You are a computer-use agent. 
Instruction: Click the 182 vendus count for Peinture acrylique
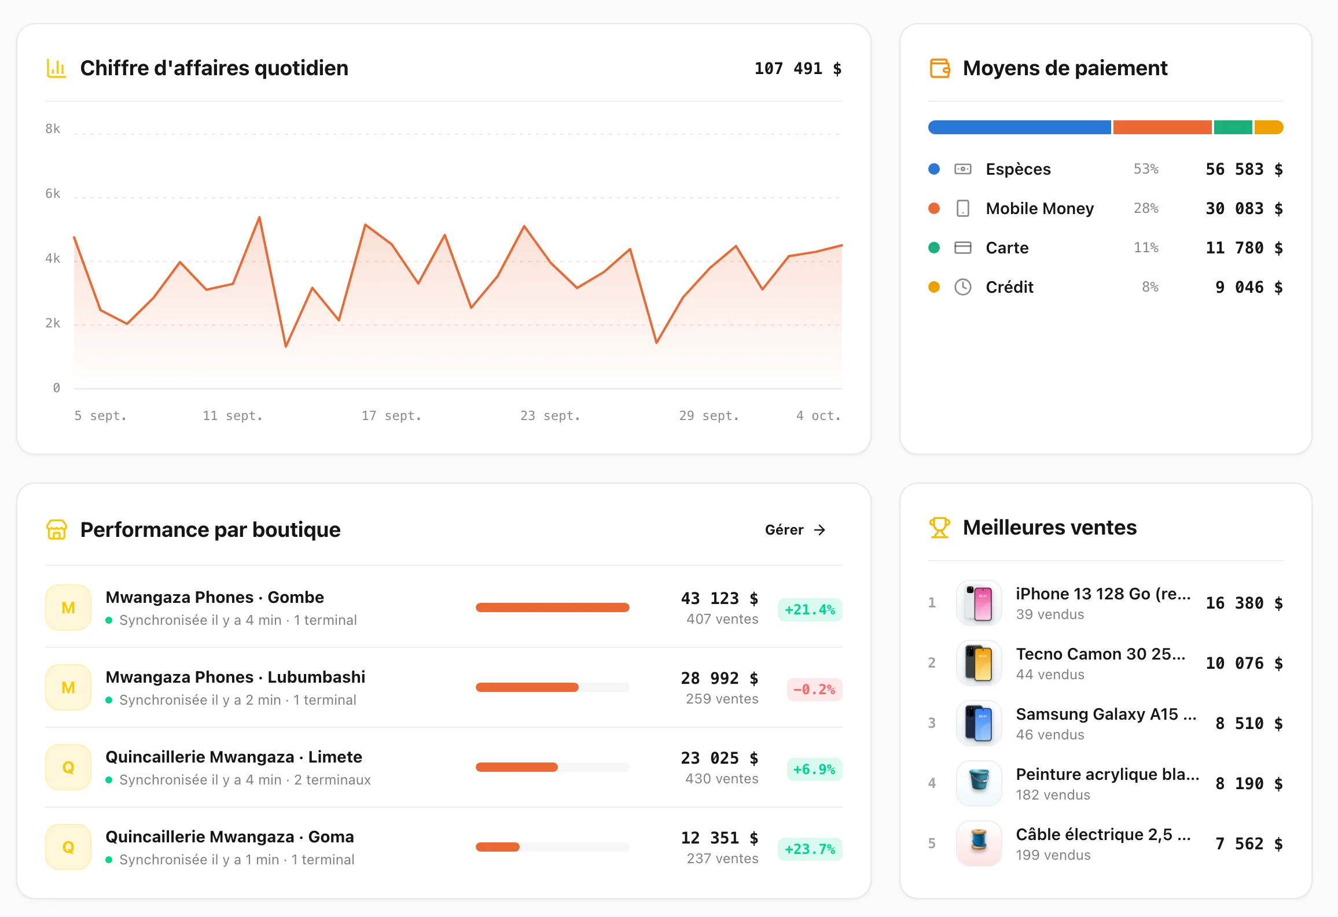1053,795
